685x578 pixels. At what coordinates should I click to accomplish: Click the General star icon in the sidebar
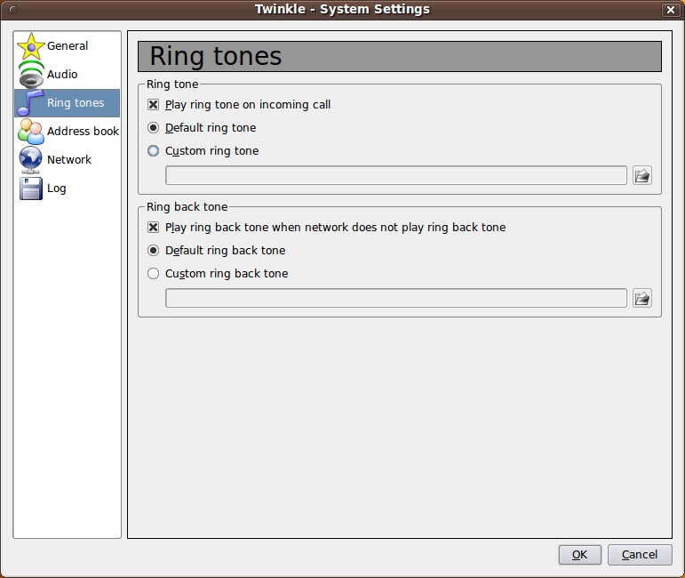pos(30,46)
